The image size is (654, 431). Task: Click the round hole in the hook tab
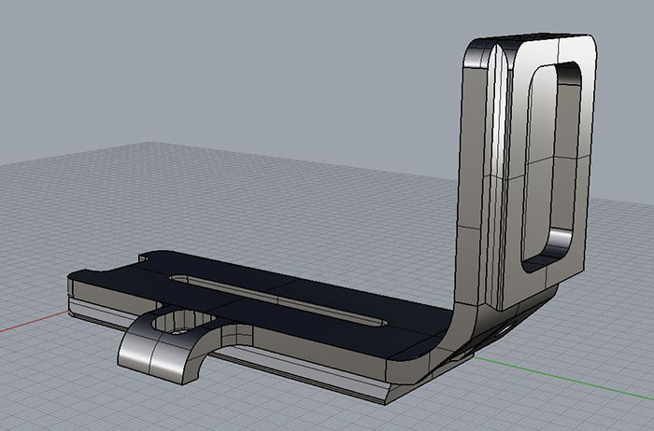click(178, 325)
